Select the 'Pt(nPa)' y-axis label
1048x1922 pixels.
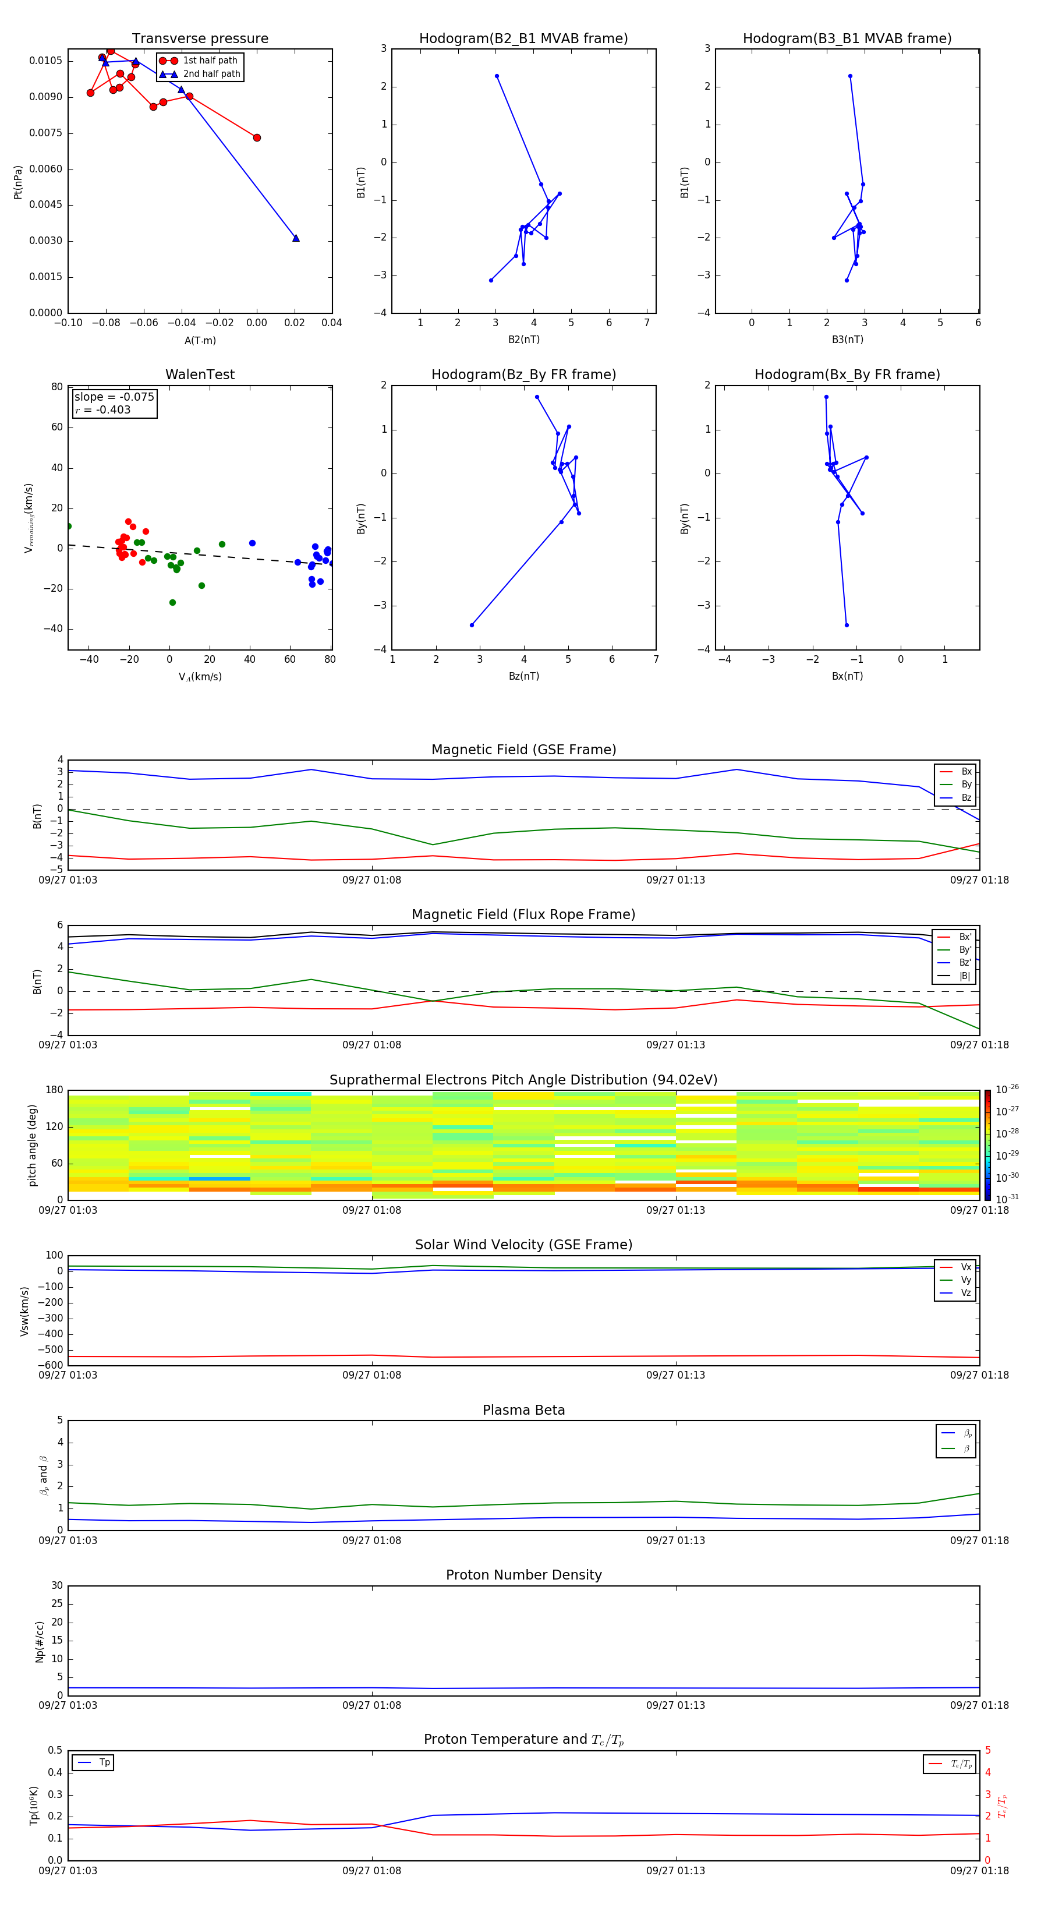coord(18,182)
